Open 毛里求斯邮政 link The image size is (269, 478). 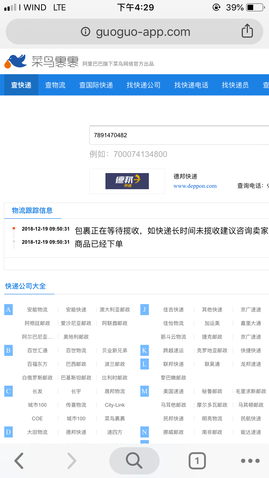pos(251,391)
